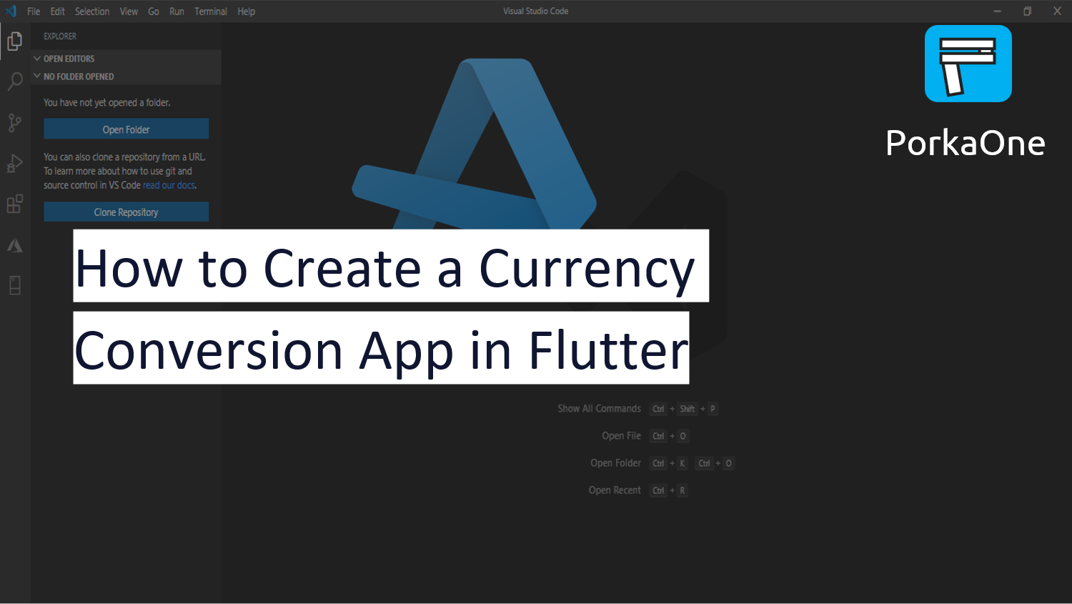Click the 'Show All Commands' hint text

599,409
